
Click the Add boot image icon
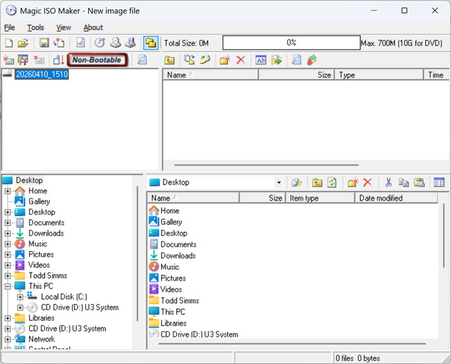(8, 60)
